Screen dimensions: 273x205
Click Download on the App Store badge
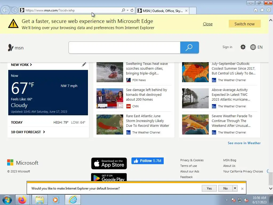click(109, 163)
